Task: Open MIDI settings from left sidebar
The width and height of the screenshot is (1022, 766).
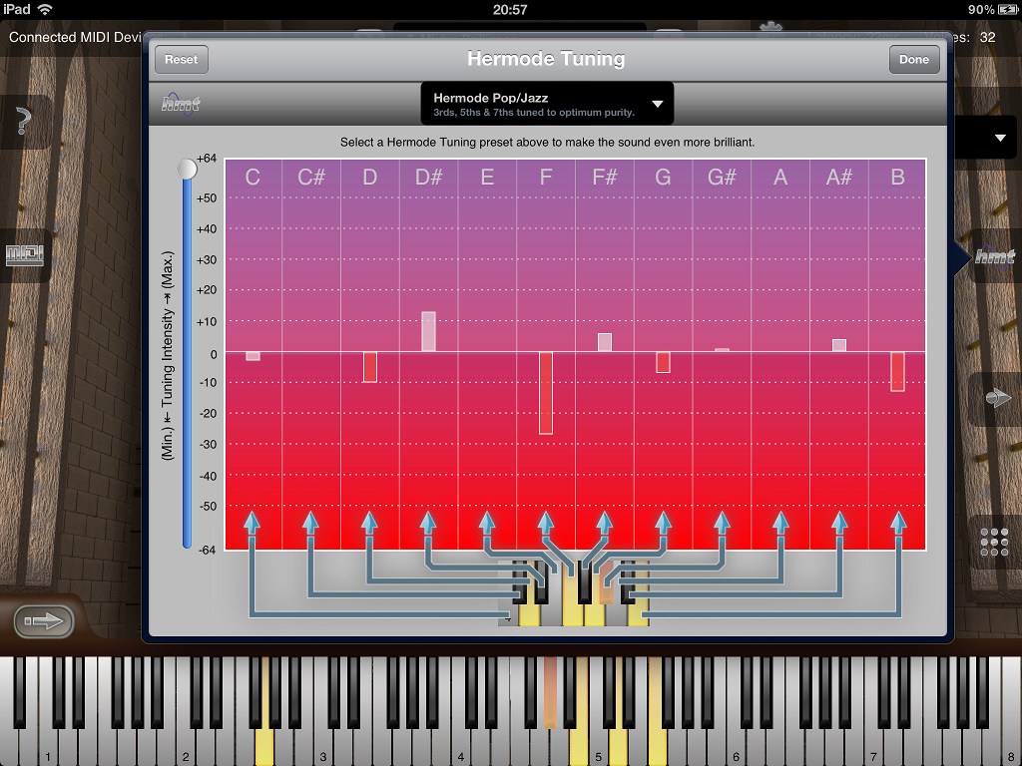Action: 25,255
